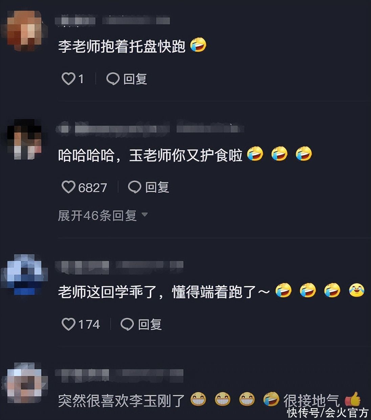Like the comment with 174 likes
Screen dimensions: 371x420
coord(68,324)
